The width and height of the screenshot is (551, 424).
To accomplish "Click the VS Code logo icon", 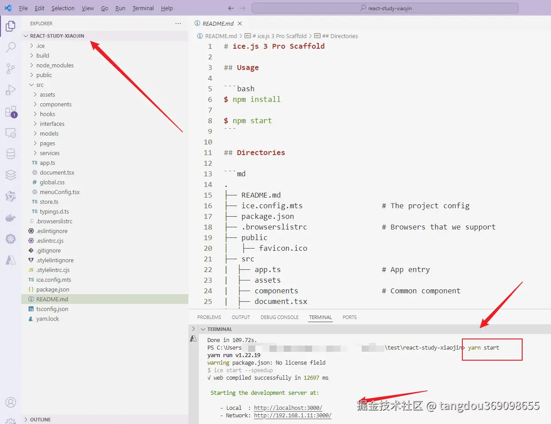I will 8,8.
